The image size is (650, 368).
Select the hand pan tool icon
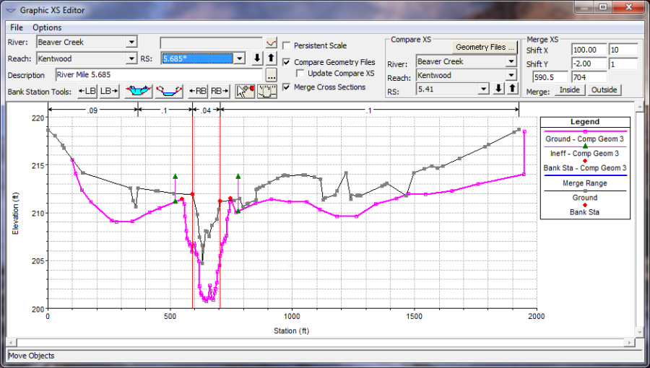point(268,92)
